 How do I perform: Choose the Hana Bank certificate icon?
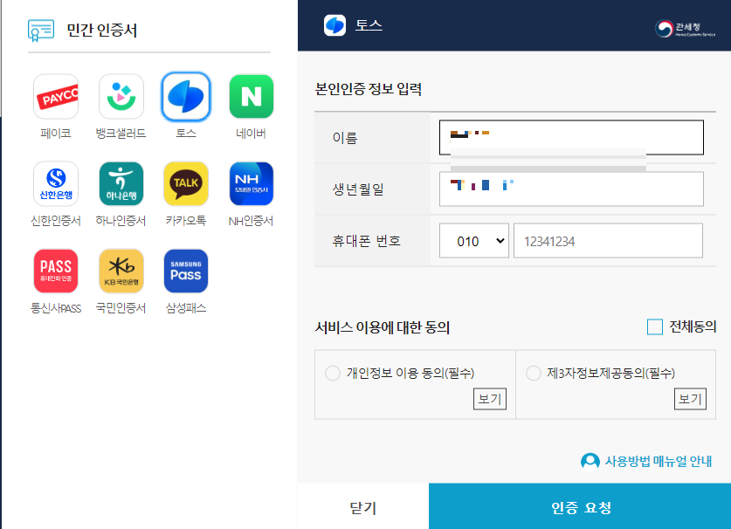121,183
